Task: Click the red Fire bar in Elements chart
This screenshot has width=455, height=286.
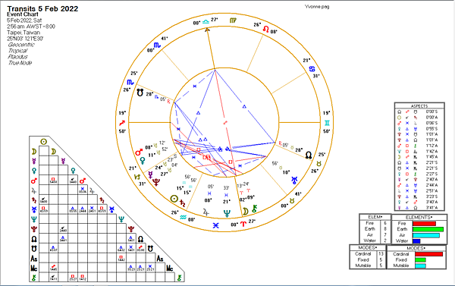Action: (x=424, y=224)
